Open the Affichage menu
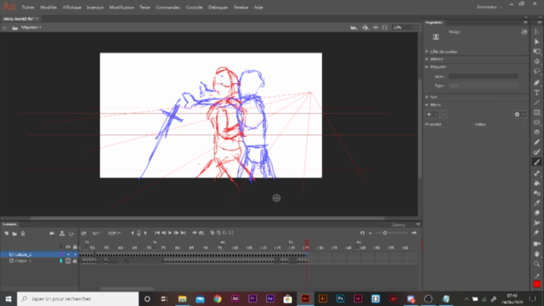The image size is (544, 306). (x=71, y=8)
